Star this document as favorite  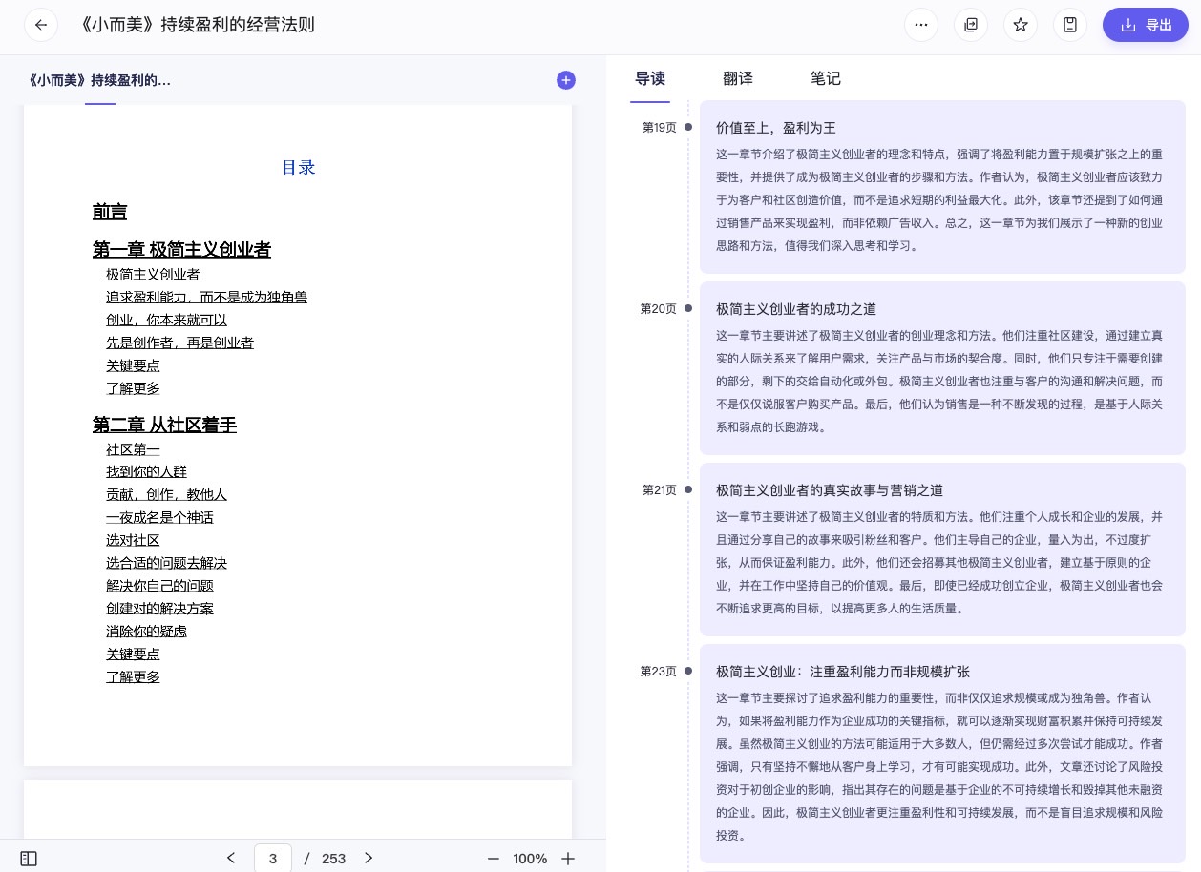pyautogui.click(x=1021, y=25)
